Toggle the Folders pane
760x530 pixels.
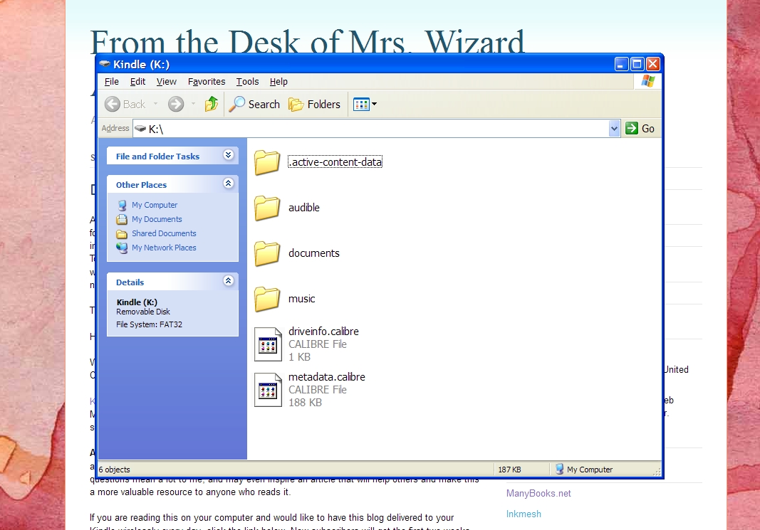coord(315,104)
